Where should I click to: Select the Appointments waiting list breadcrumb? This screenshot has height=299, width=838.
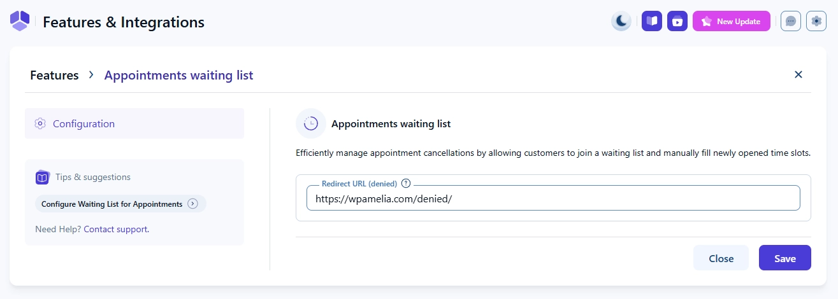pos(178,75)
